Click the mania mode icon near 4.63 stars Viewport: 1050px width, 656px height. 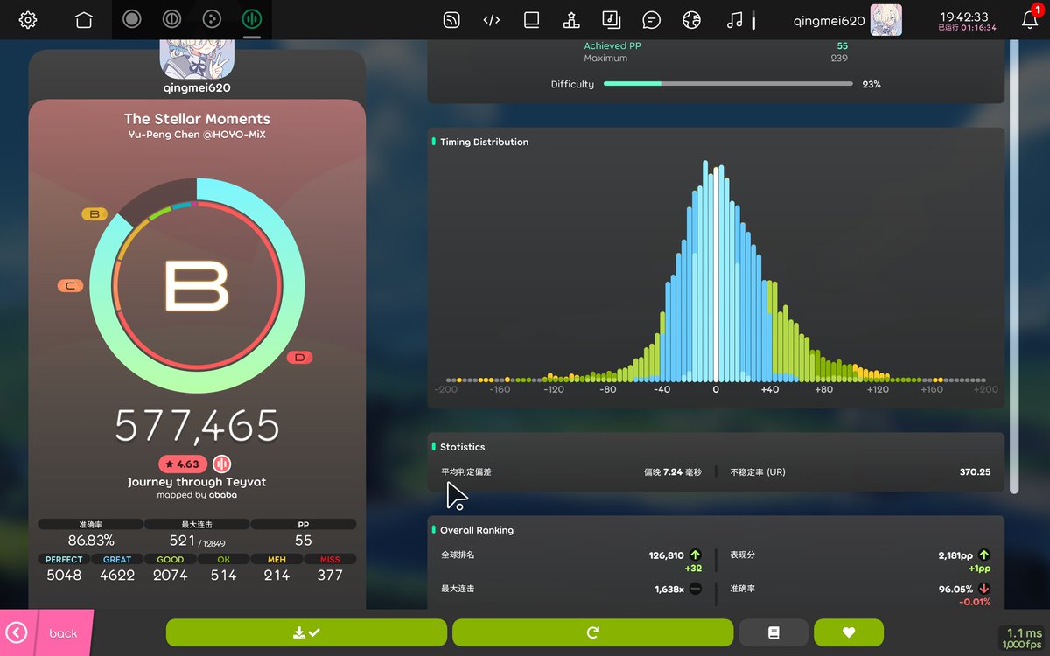(x=222, y=464)
